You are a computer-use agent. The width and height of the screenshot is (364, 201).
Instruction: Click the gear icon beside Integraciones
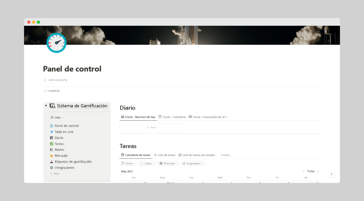pos(51,168)
